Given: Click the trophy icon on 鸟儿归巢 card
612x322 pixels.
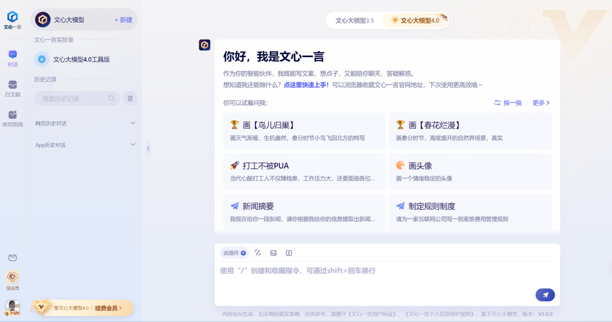Looking at the screenshot, I should pyautogui.click(x=234, y=124).
